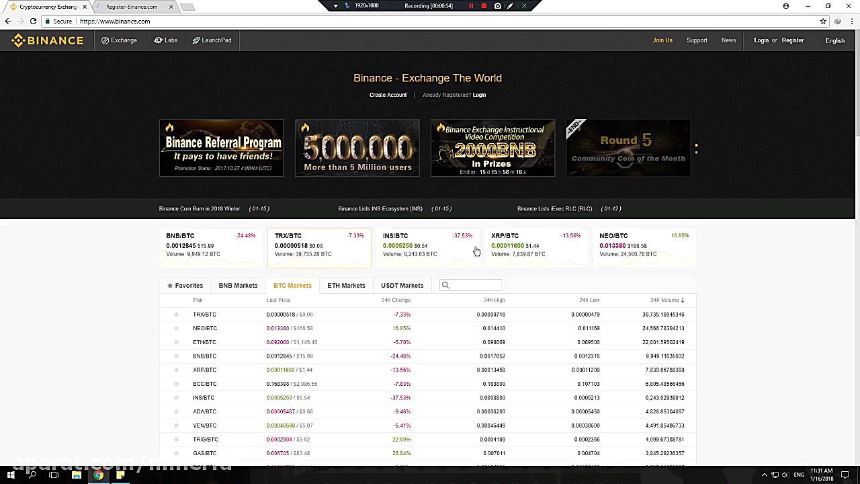Favorite the XRP/BTC pair star
Image resolution: width=860 pixels, height=484 pixels.
click(x=176, y=370)
